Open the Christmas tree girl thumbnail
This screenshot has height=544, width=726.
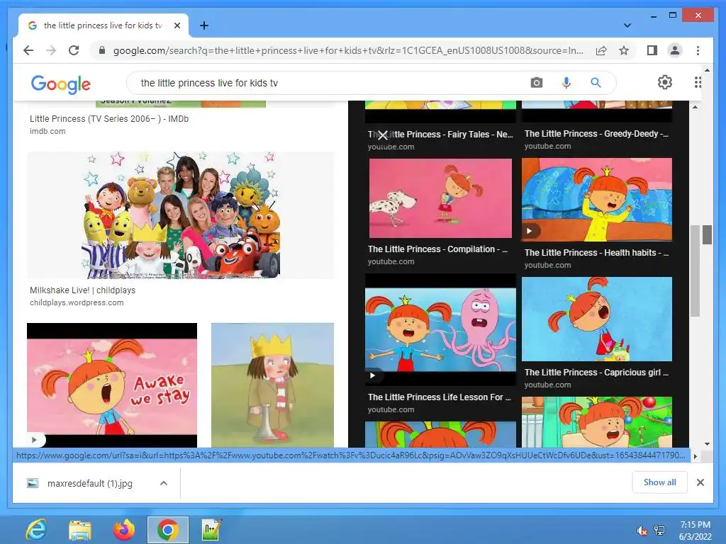(x=597, y=422)
